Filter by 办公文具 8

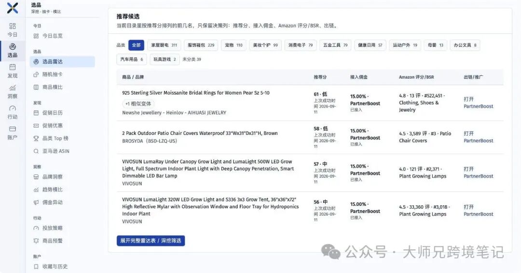coord(465,45)
